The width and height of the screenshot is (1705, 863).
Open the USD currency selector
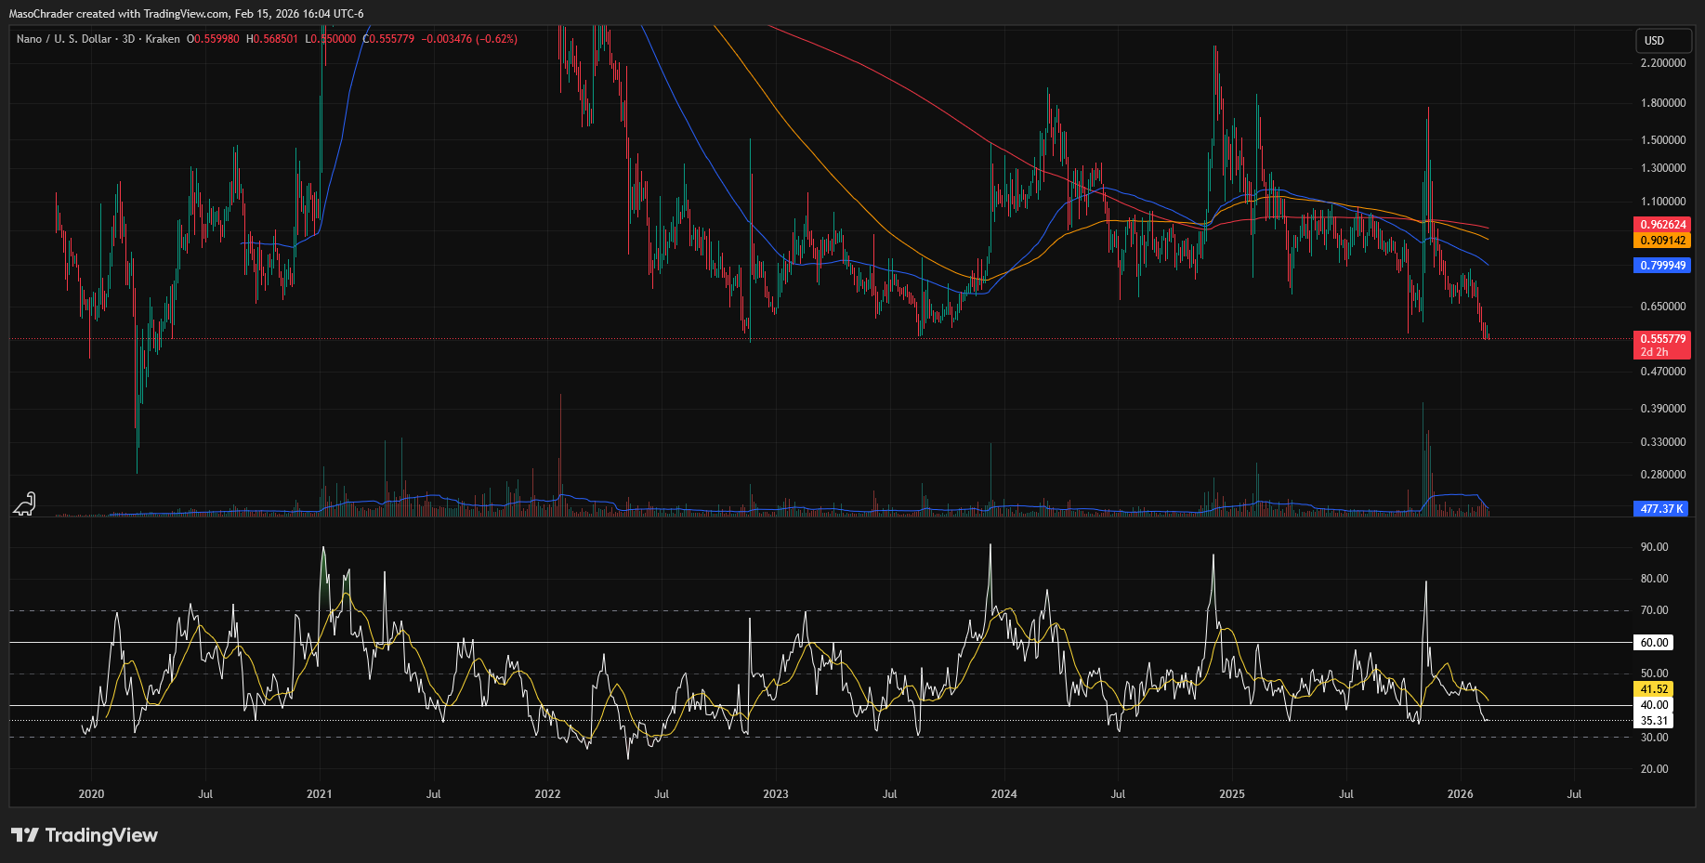(1662, 40)
